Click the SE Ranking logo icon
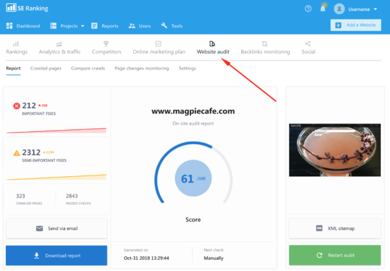 [11, 8]
